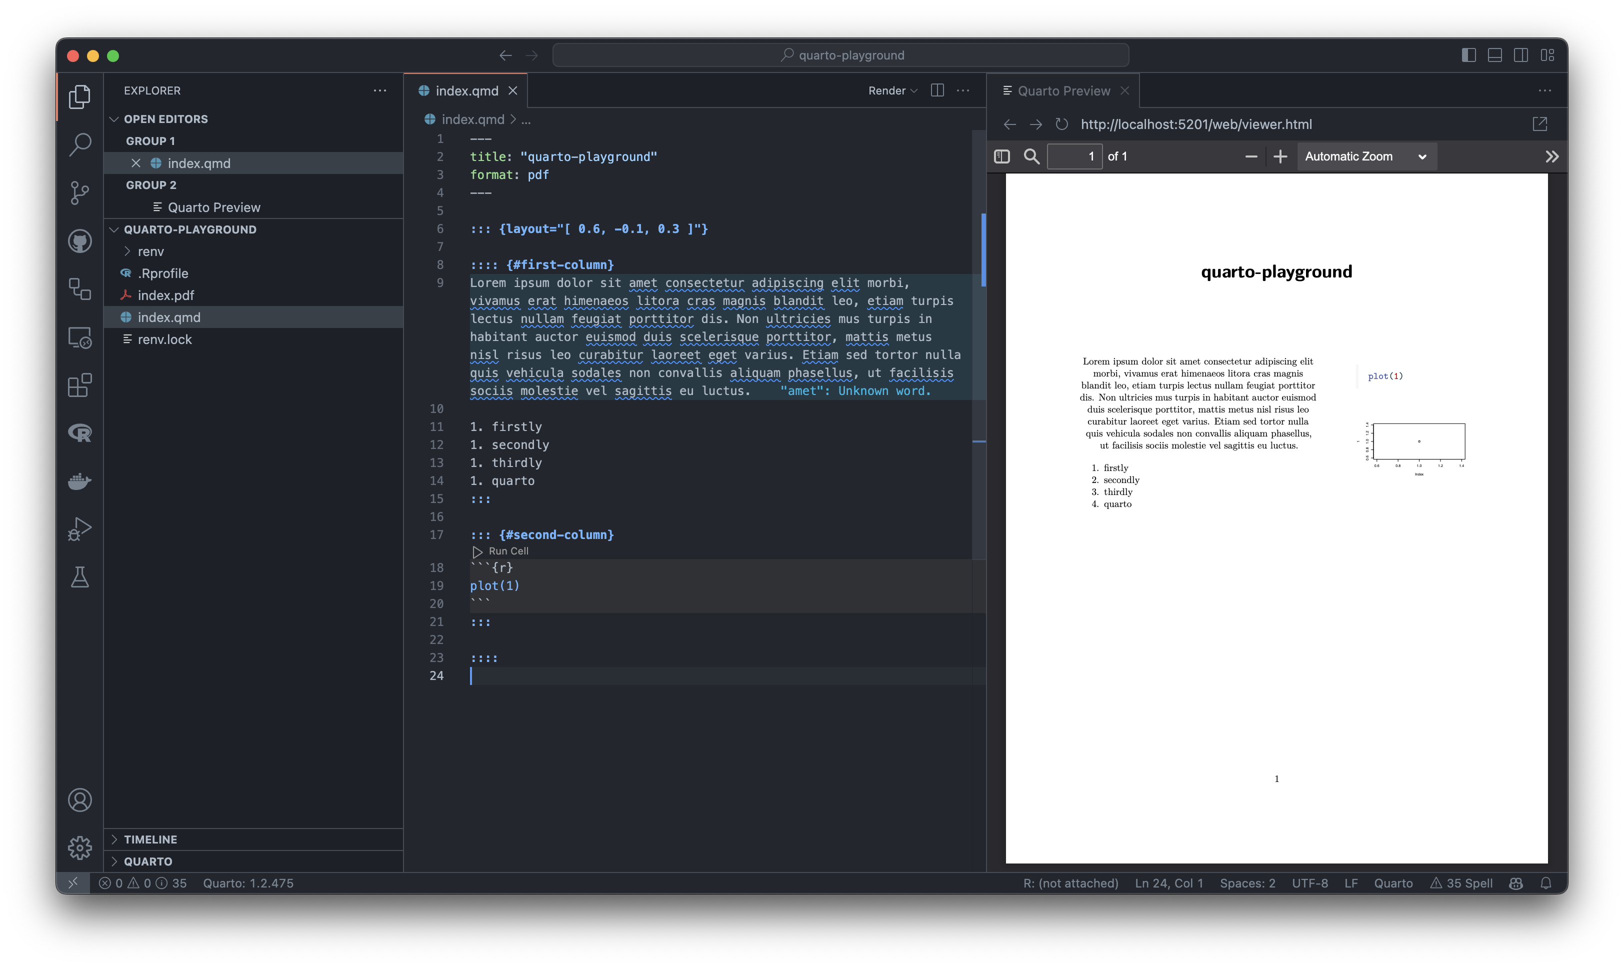Open the Source Control view
The image size is (1624, 968).
click(x=79, y=192)
